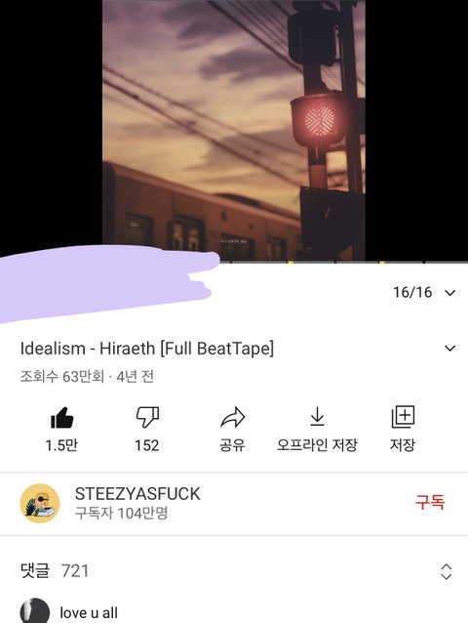Viewport: 468px width, 623px height.
Task: Open the STEEZYASFUCK channel avatar
Action: pyautogui.click(x=40, y=503)
